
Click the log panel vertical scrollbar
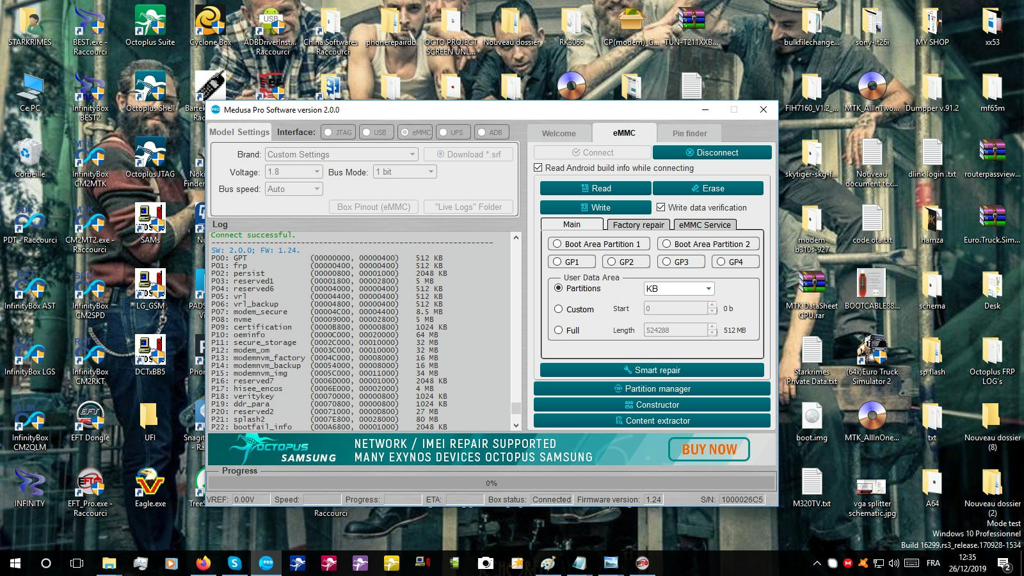[x=516, y=332]
